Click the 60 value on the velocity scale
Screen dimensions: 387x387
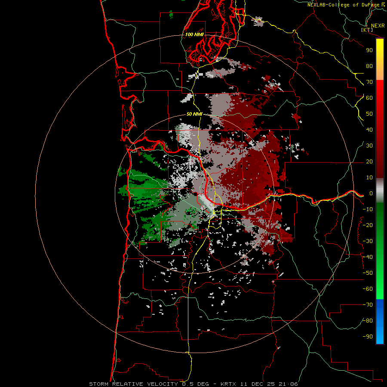[369, 98]
